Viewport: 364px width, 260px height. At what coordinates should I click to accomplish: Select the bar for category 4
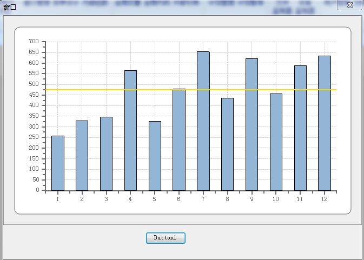[131, 131]
